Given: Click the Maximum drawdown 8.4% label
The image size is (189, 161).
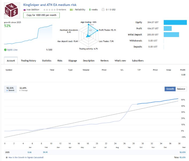Looking at the screenshot, I should click(69, 31).
